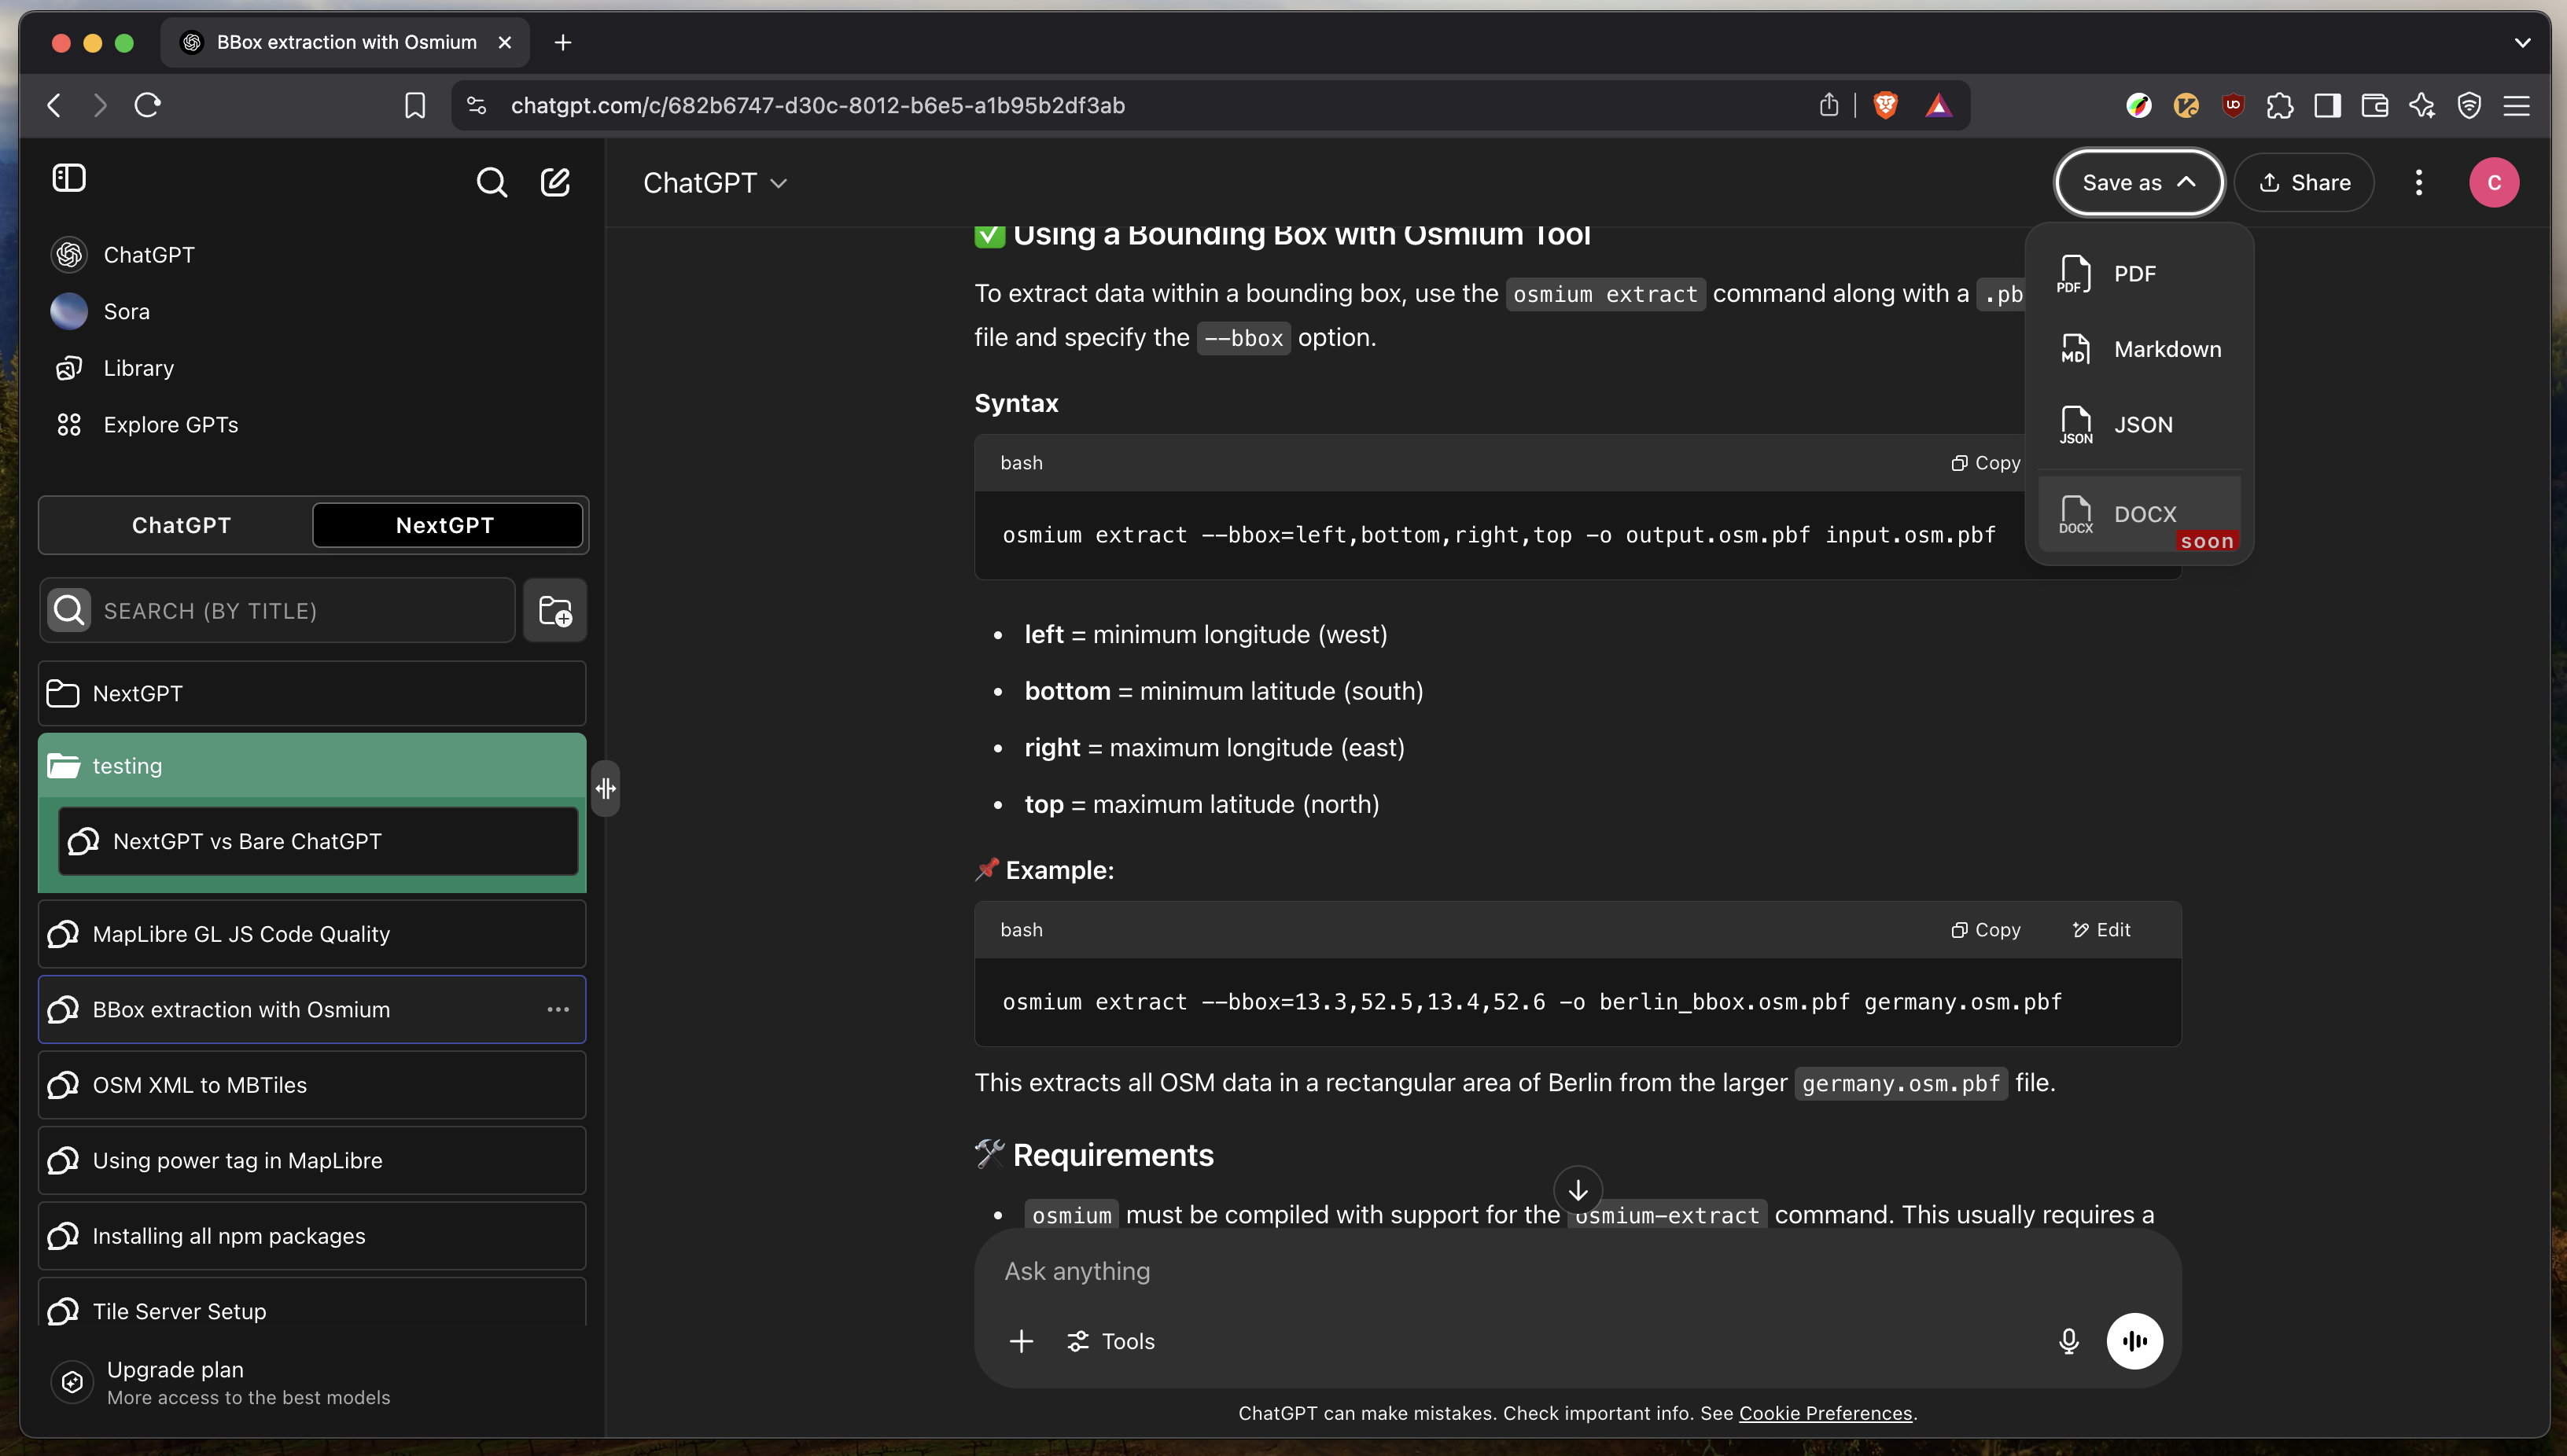Open the Installing all npm packages chat

pos(312,1236)
